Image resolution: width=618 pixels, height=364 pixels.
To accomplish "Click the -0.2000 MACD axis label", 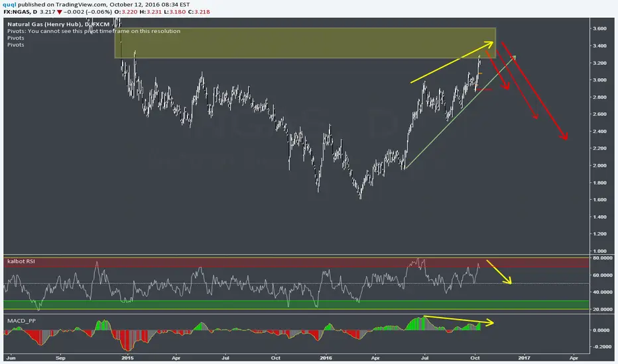I will point(601,347).
